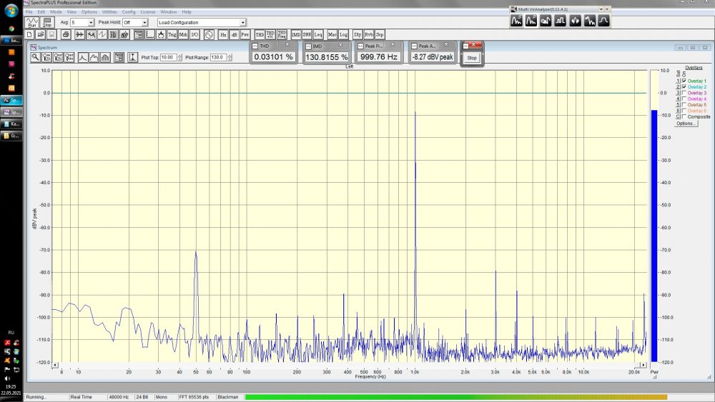Click the overlay Options... button
This screenshot has height=402, width=715.
click(x=686, y=124)
